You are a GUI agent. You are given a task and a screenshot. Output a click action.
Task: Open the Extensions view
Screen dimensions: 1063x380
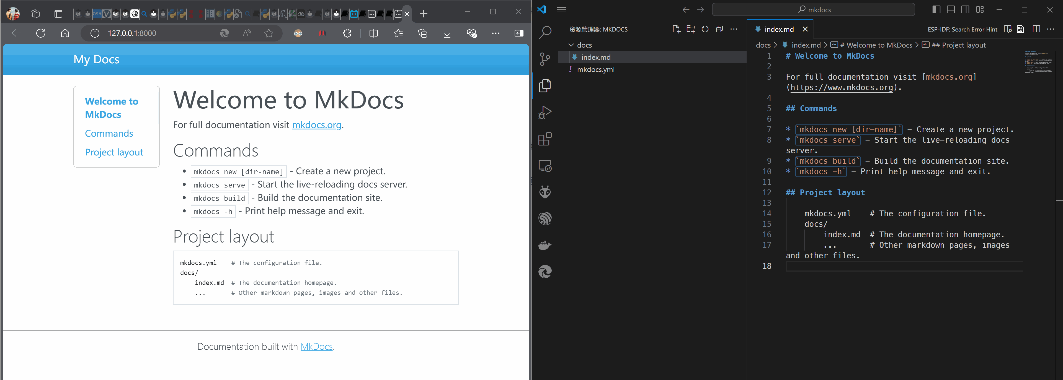[545, 139]
